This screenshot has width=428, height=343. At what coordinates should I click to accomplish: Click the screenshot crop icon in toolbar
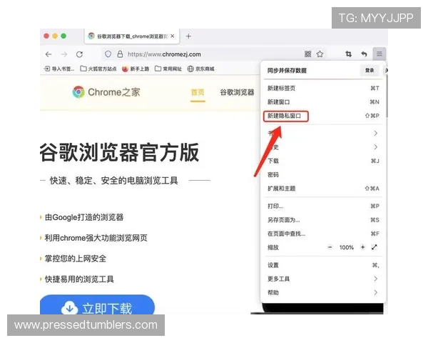(349, 54)
